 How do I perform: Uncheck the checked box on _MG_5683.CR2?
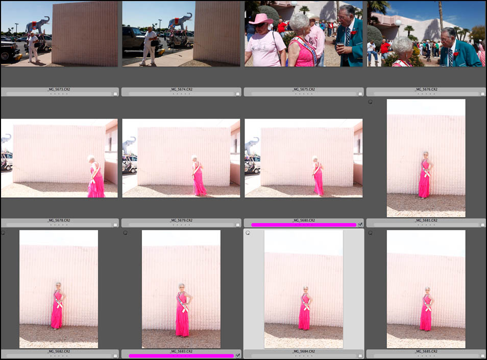click(237, 355)
